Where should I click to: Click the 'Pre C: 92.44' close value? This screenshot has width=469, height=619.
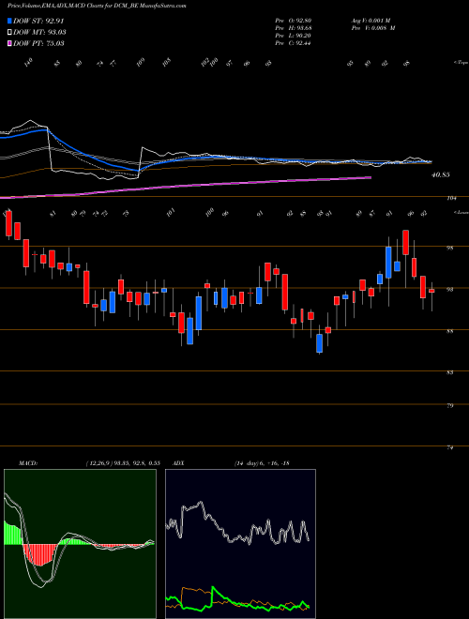point(295,43)
